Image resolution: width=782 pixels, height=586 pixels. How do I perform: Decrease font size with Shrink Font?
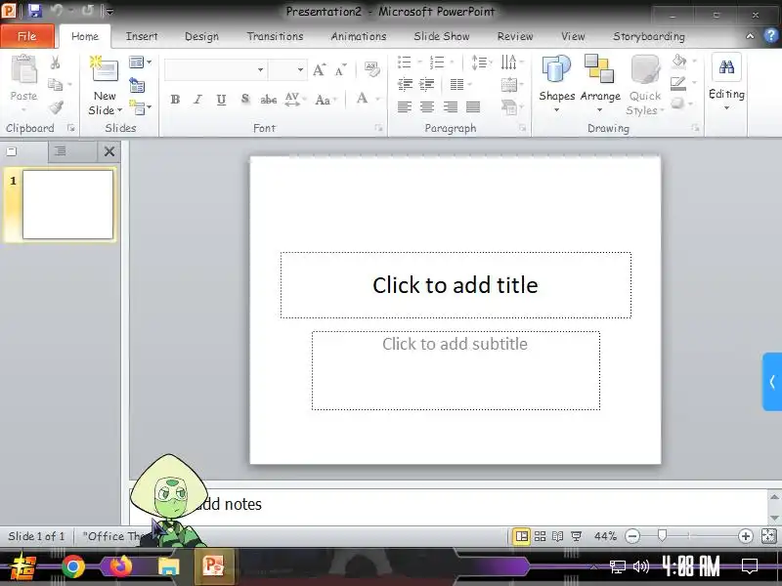tap(340, 70)
